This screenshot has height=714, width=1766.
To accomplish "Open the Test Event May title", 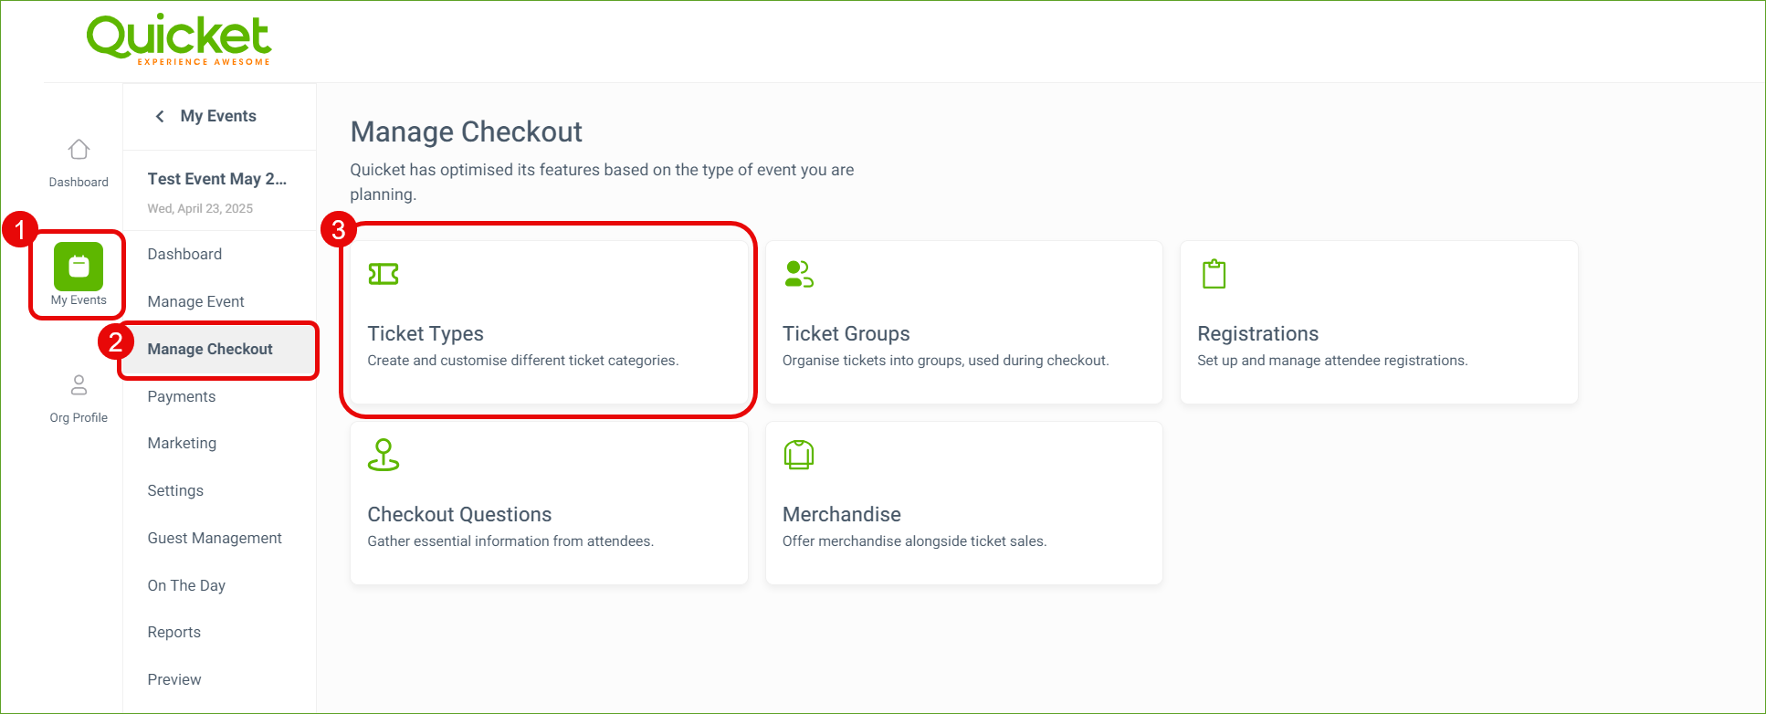I will point(217,179).
